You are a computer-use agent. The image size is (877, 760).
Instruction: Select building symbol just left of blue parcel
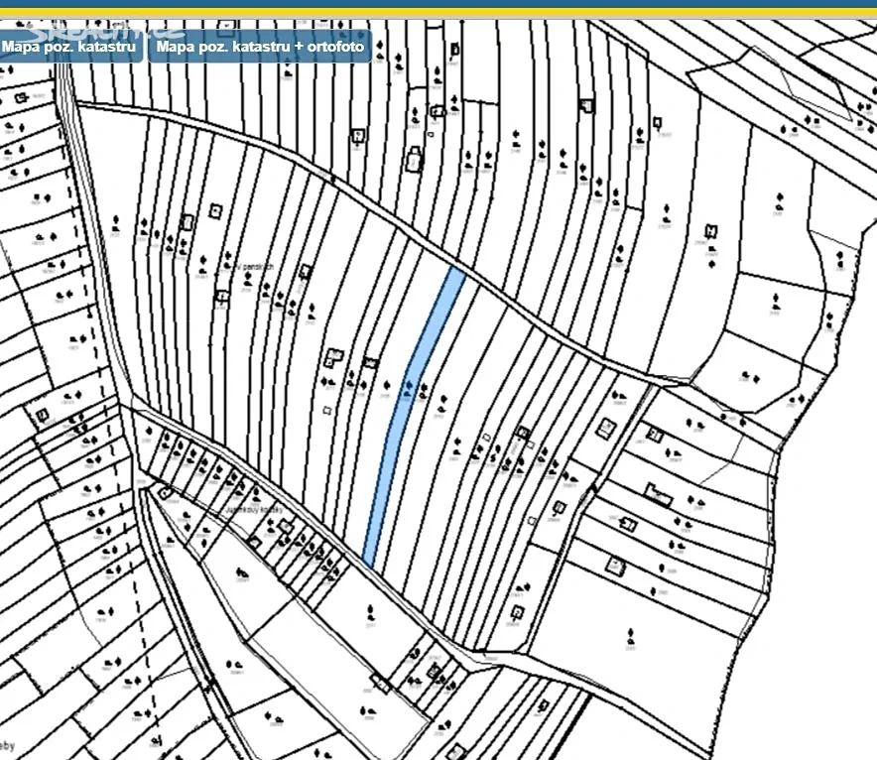click(x=370, y=363)
